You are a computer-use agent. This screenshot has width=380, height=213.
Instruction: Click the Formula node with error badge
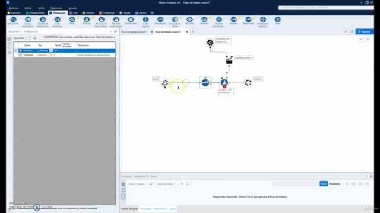pyautogui.click(x=224, y=83)
